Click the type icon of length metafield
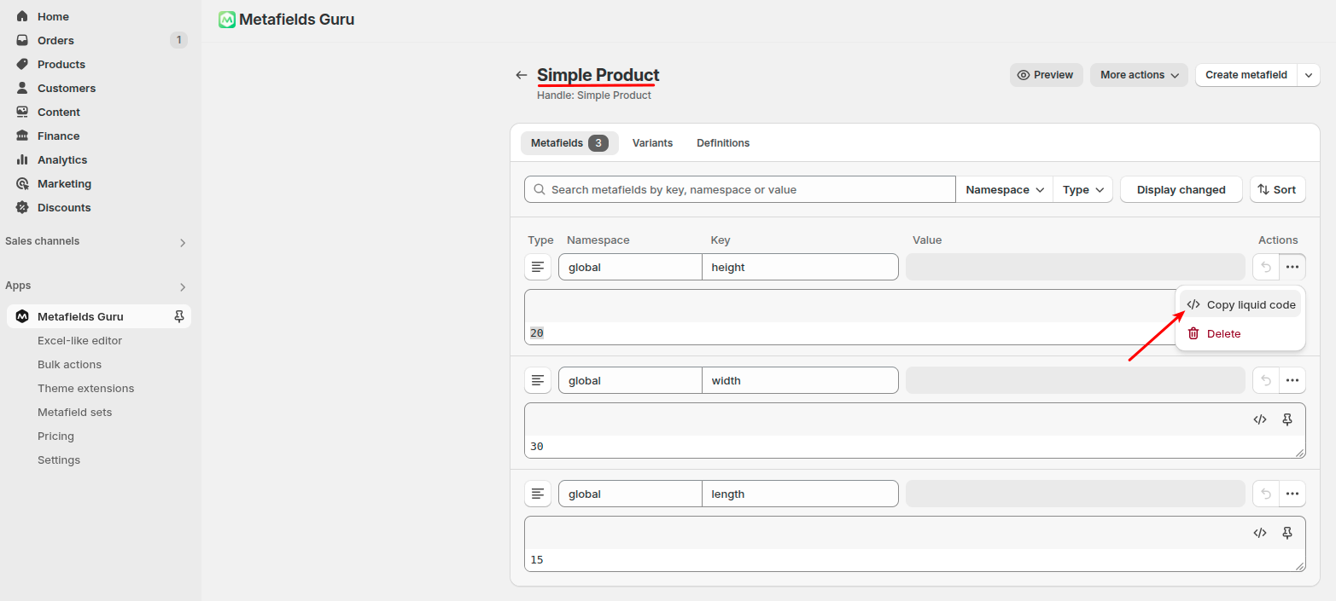 point(538,494)
